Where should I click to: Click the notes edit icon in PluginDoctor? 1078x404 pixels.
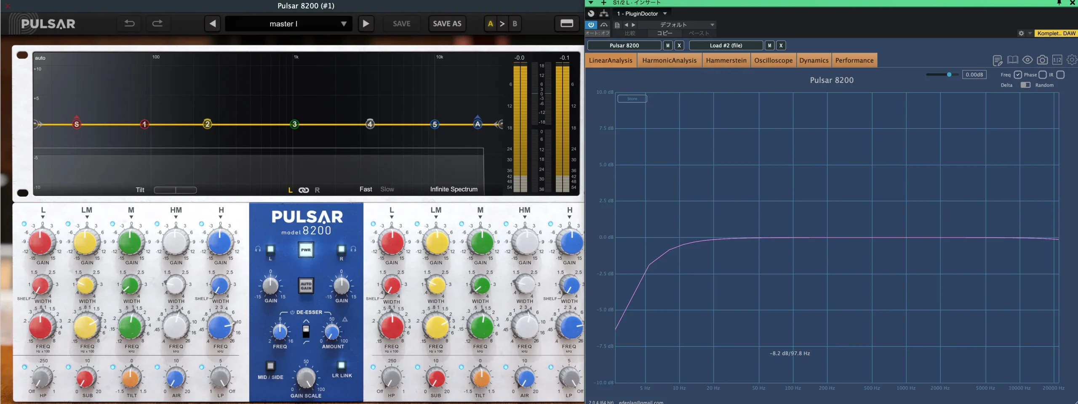coord(997,61)
